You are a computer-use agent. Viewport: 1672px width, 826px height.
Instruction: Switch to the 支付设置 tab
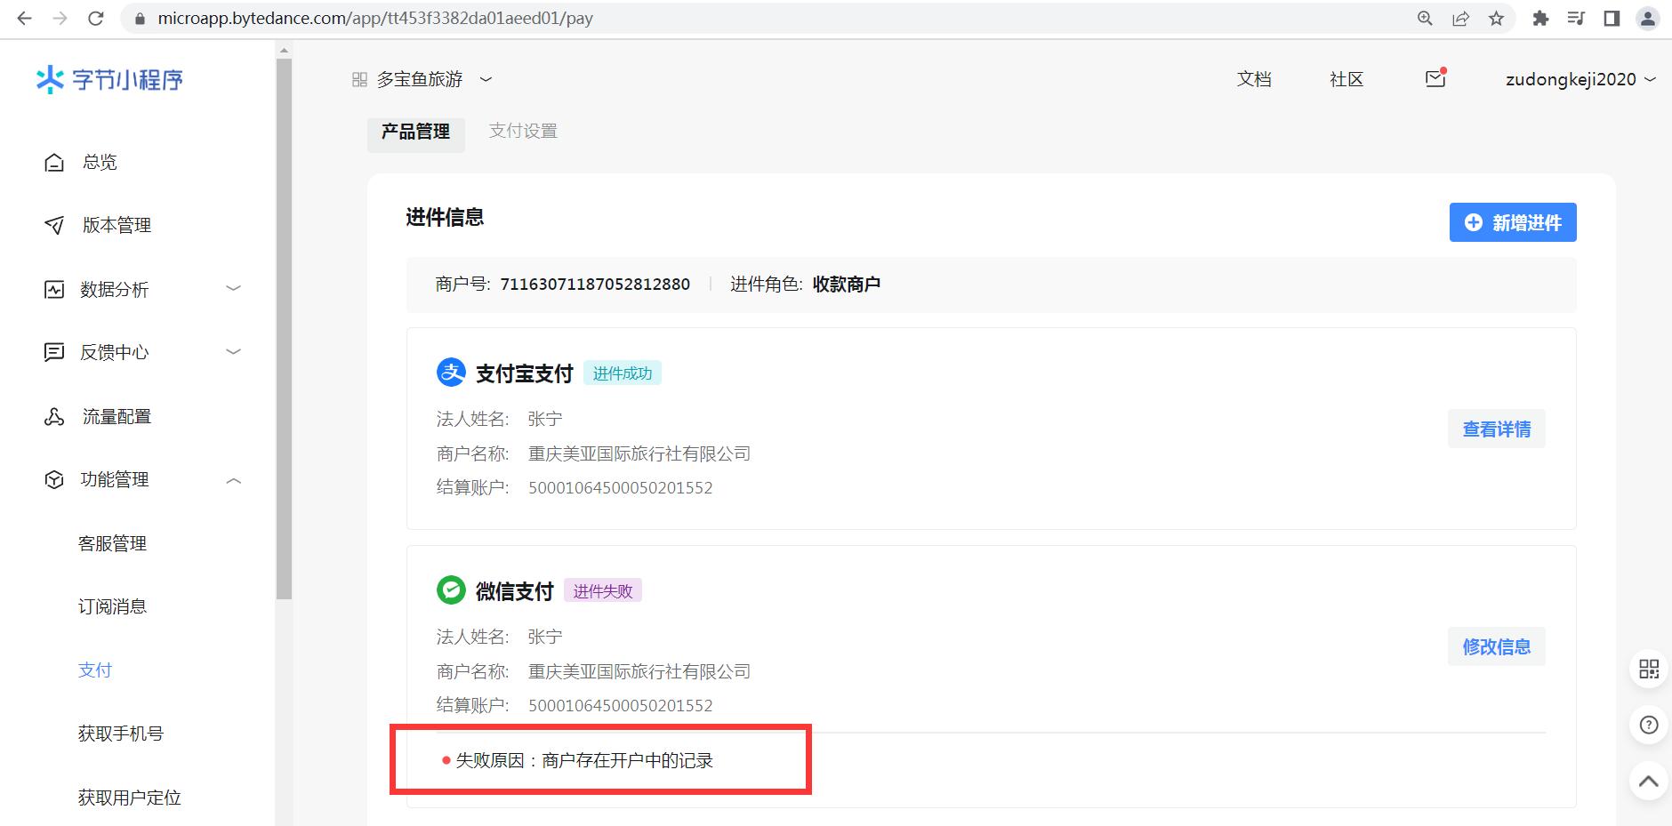[x=523, y=132]
